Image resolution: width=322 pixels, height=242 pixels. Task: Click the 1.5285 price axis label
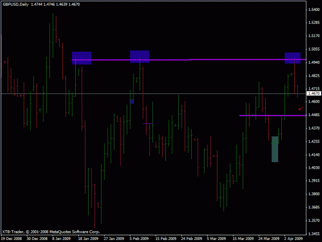pos(314,22)
